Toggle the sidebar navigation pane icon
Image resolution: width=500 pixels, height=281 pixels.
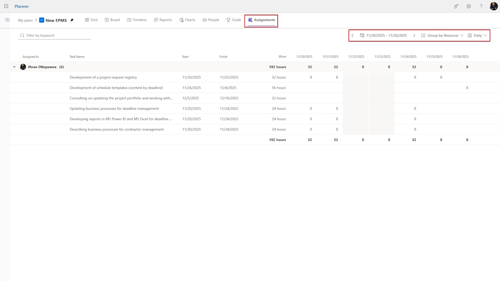point(7,20)
